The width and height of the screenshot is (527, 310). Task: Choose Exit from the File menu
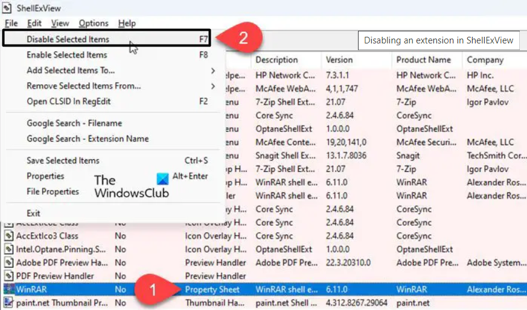click(x=34, y=213)
